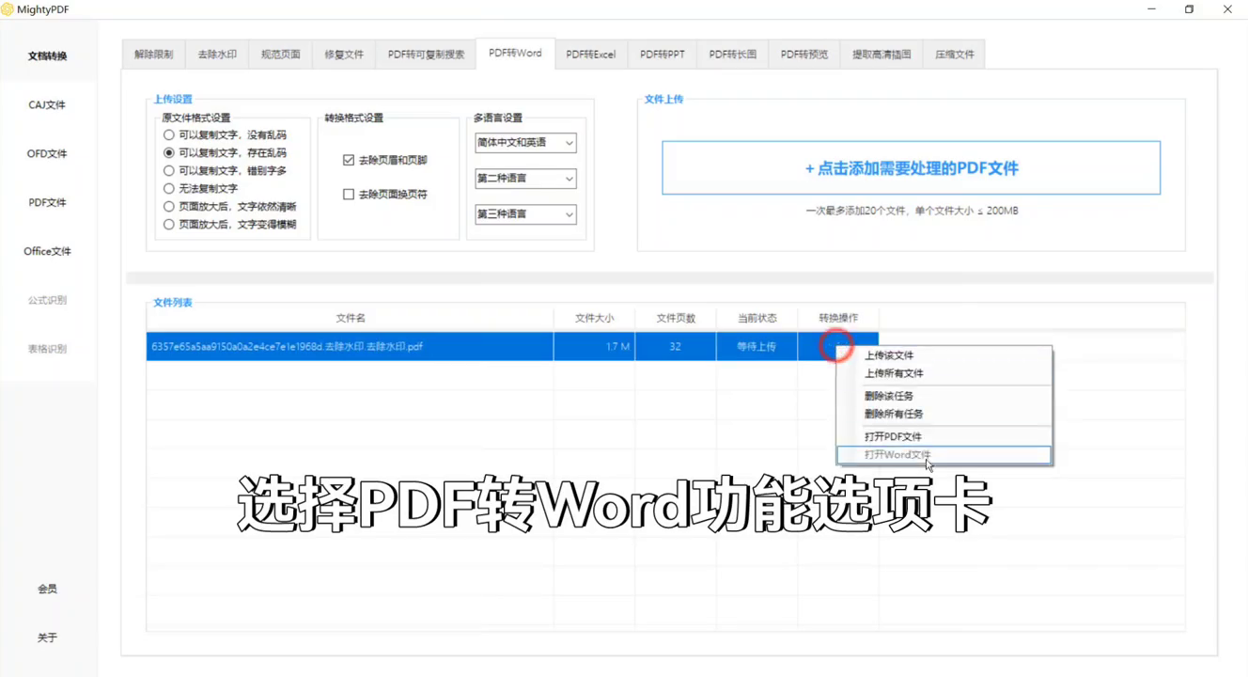The height and width of the screenshot is (677, 1248).
Task: Switch to the 解除限制 tab
Action: pos(153,55)
